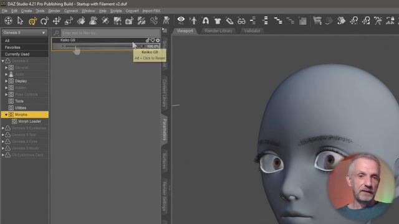Toggle Keiko G9 favorite heart icon
Image resolution: width=399 pixels, height=224 pixels.
[153, 40]
